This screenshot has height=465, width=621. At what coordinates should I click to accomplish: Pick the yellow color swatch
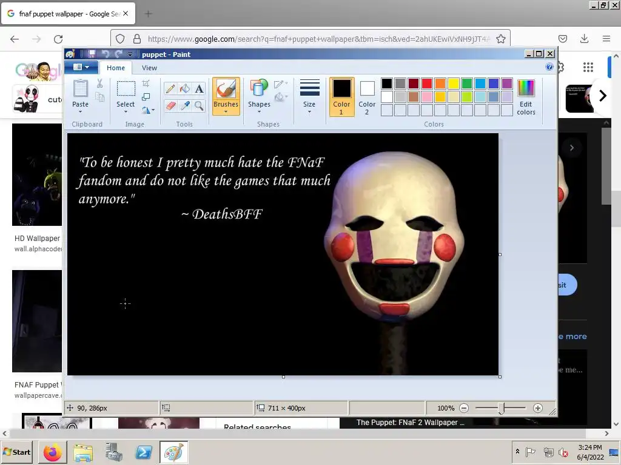click(454, 84)
